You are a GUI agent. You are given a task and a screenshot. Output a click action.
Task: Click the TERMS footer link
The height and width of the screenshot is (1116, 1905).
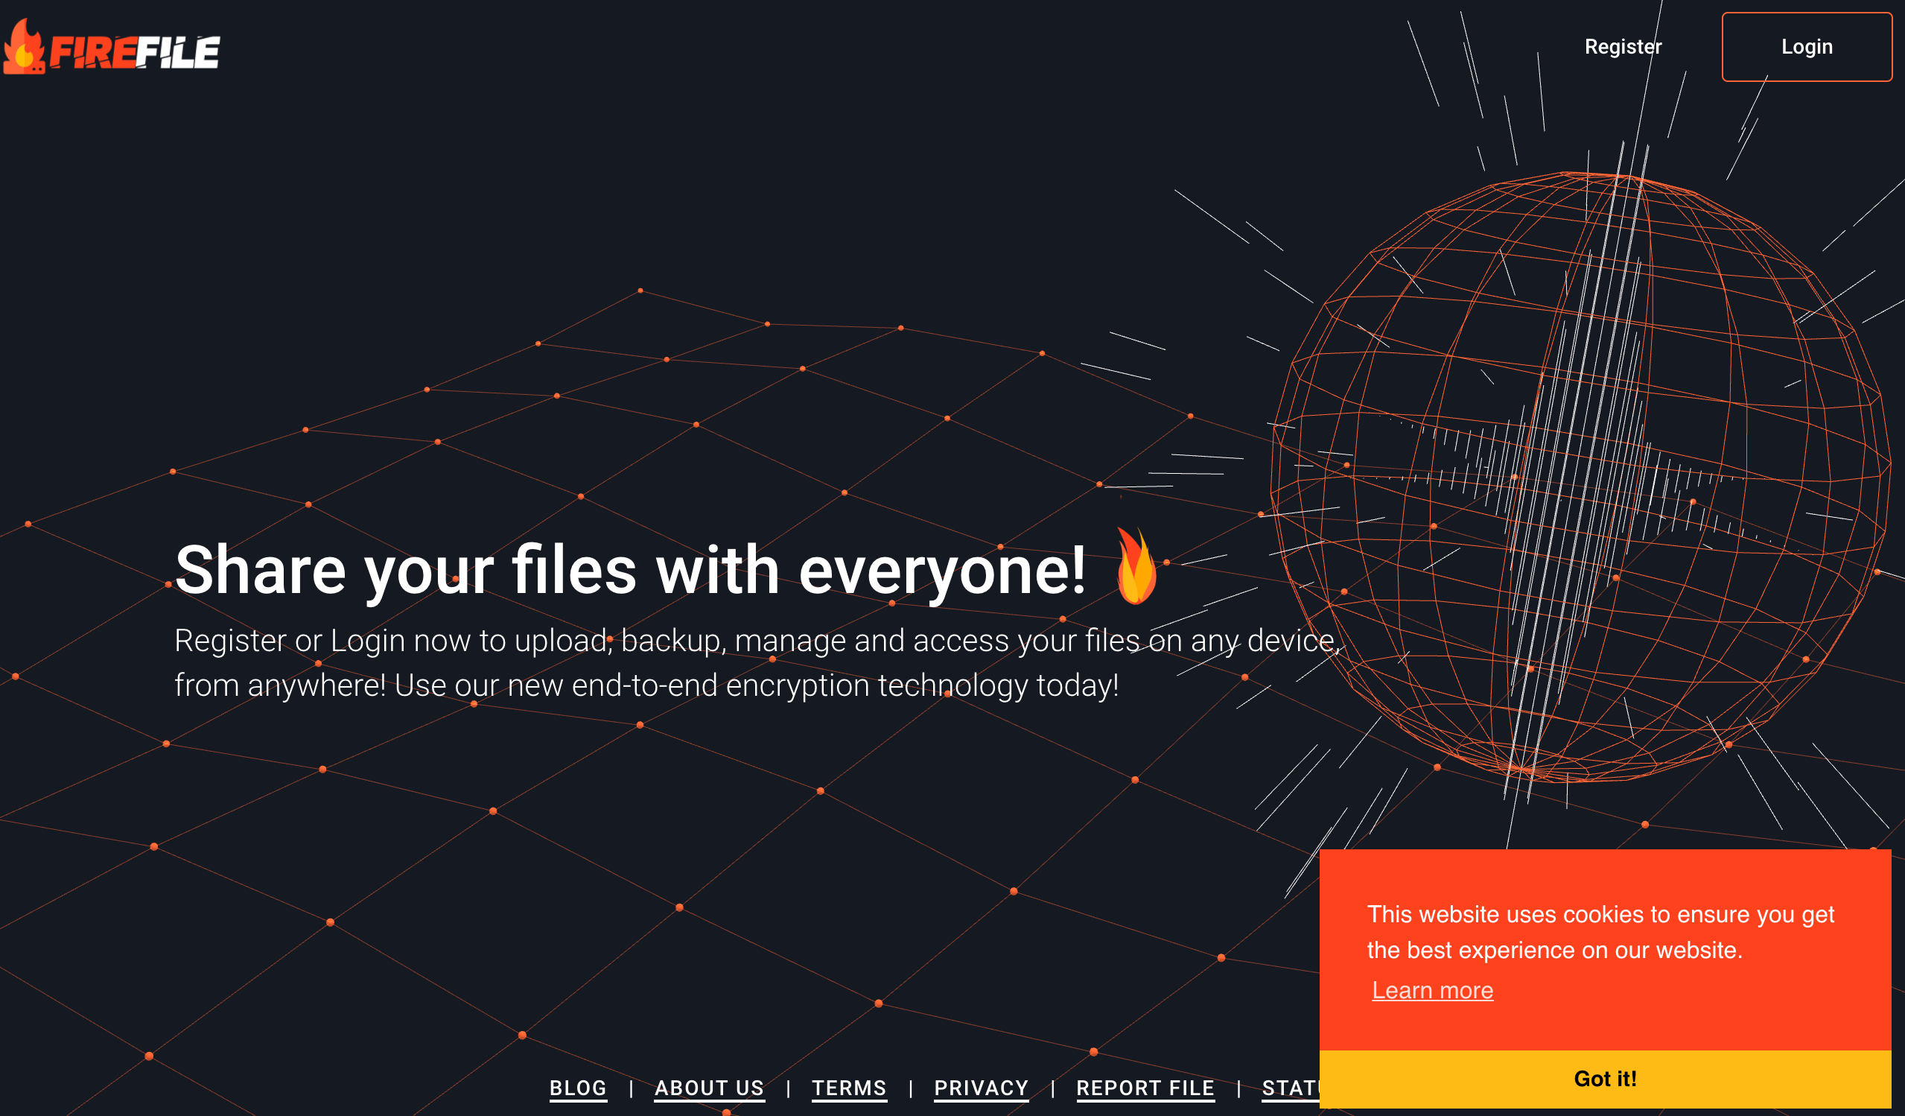846,1087
